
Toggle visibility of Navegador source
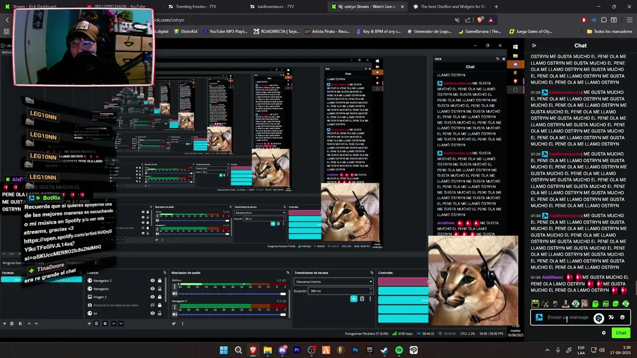coord(152,288)
